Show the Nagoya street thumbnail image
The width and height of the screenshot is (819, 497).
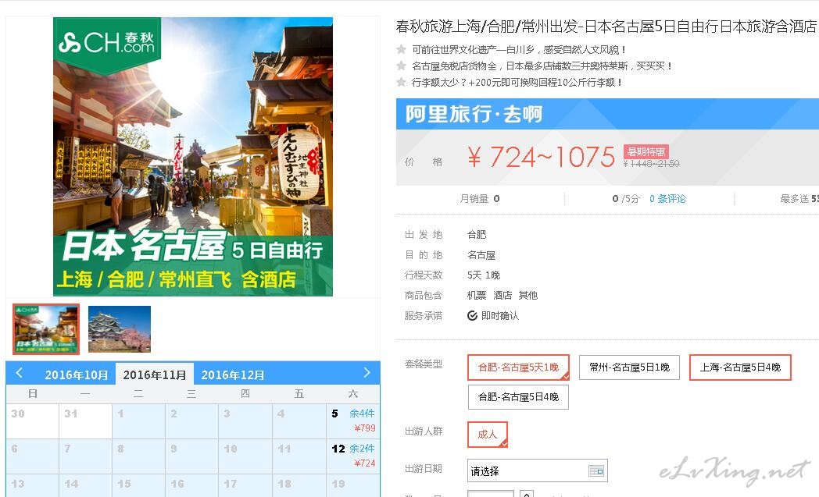click(46, 329)
